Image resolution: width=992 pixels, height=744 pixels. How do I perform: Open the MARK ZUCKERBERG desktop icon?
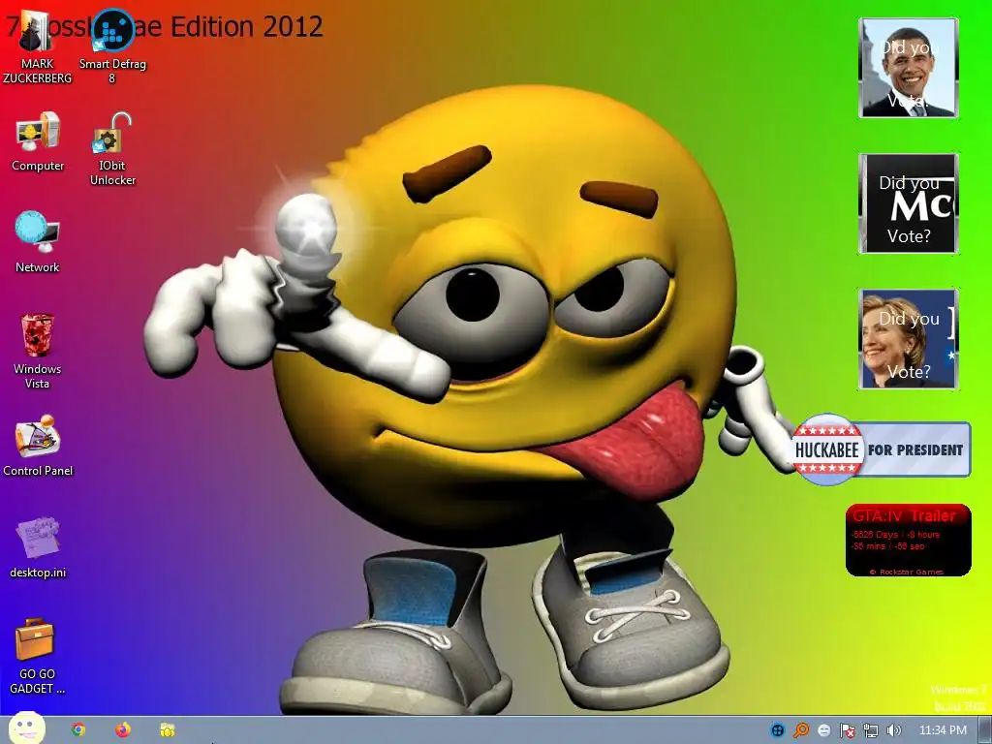point(37,47)
